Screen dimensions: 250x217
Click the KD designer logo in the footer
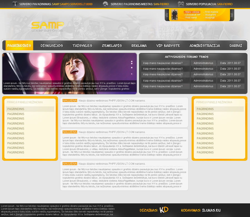pos(164,210)
